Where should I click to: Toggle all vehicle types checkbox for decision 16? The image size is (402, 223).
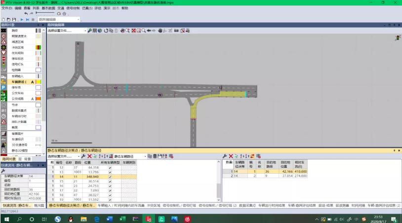coord(110,186)
